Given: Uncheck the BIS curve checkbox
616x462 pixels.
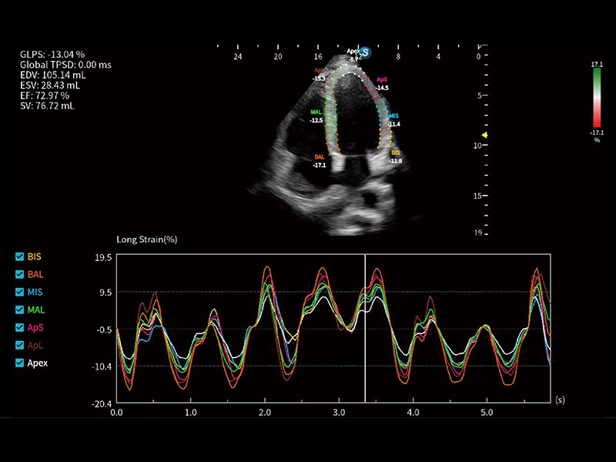Looking at the screenshot, I should (x=19, y=256).
